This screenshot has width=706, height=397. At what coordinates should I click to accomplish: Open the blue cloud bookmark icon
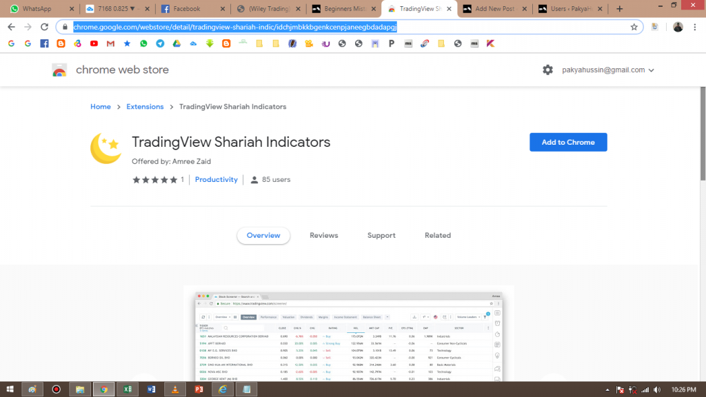(x=193, y=43)
